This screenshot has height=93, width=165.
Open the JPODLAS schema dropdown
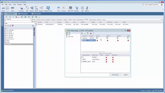30,19
